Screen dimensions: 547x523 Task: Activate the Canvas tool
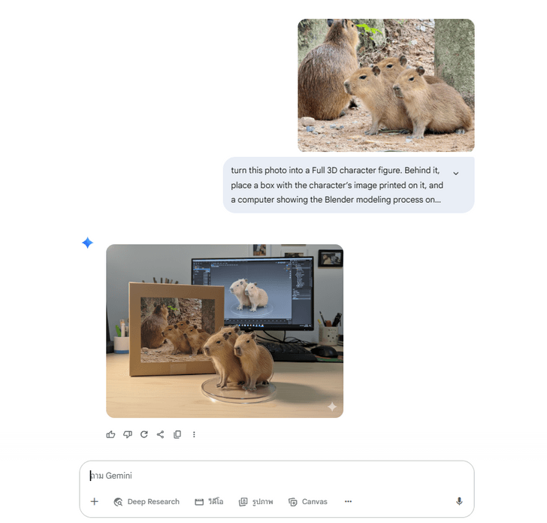[308, 501]
